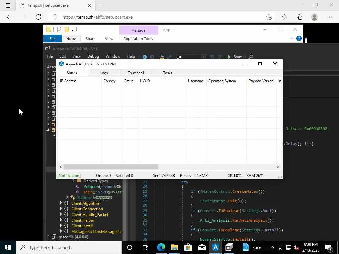Click the browser address bar URL
339x254 pixels.
coord(98,17)
